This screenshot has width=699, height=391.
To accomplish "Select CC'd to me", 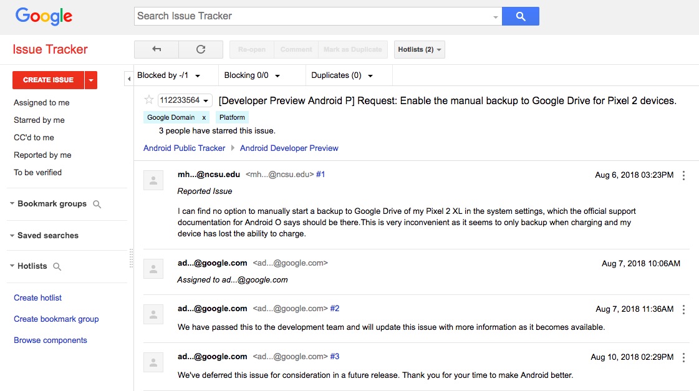I will coord(34,137).
